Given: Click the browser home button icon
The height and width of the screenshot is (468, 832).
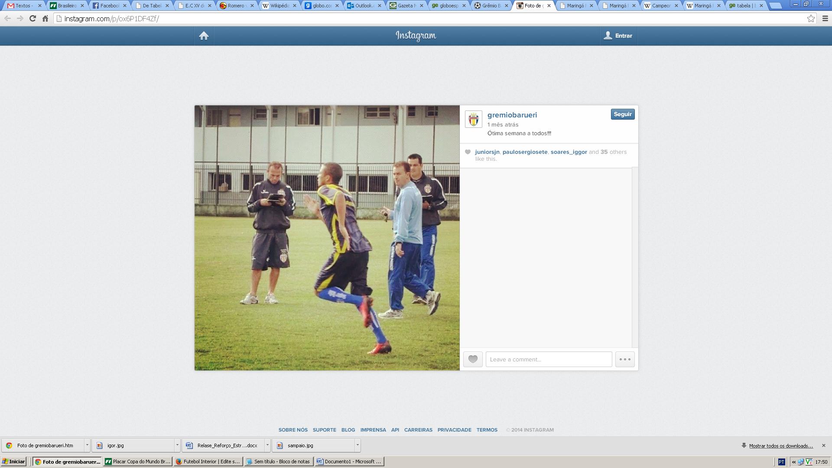Looking at the screenshot, I should click(45, 19).
